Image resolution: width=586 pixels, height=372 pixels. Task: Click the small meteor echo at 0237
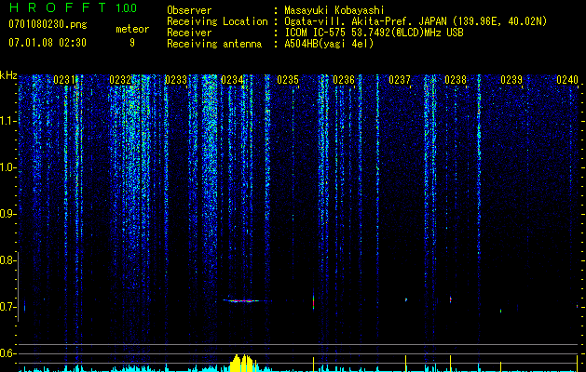[x=406, y=299]
